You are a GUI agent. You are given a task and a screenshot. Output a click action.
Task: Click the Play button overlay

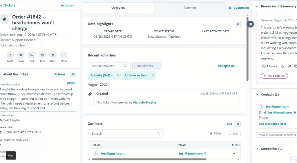(x=11, y=155)
